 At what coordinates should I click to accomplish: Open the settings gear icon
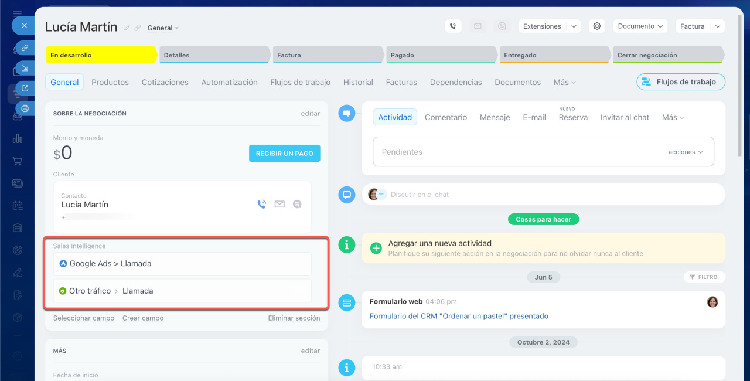[x=596, y=26]
